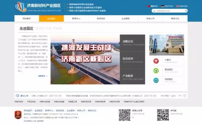The height and width of the screenshot is (125, 202).
Task: Click the park logo in header
Action: pyautogui.click(x=21, y=7)
